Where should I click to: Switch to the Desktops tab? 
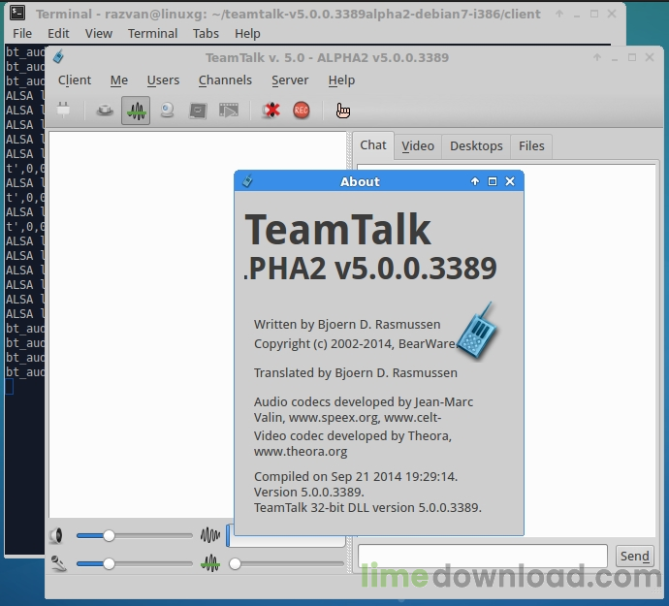click(476, 145)
